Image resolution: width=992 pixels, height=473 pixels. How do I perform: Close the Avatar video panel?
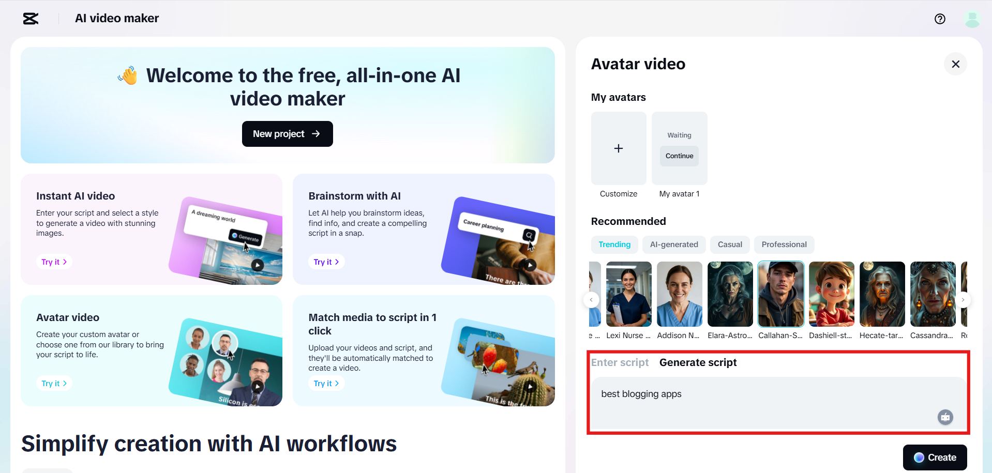click(955, 64)
